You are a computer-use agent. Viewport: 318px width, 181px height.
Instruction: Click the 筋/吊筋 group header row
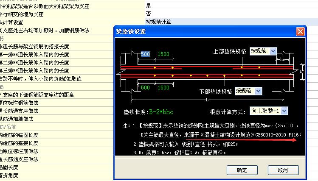(56, 127)
